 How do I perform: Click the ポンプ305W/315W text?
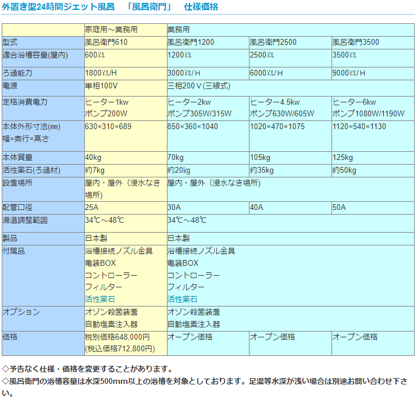tap(199, 113)
